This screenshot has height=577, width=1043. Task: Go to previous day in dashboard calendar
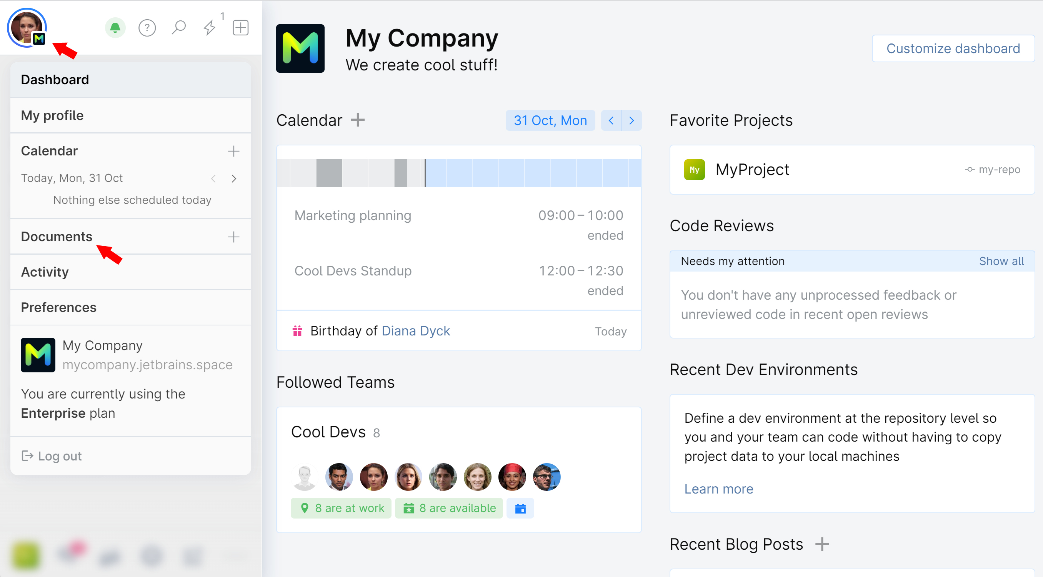point(611,121)
